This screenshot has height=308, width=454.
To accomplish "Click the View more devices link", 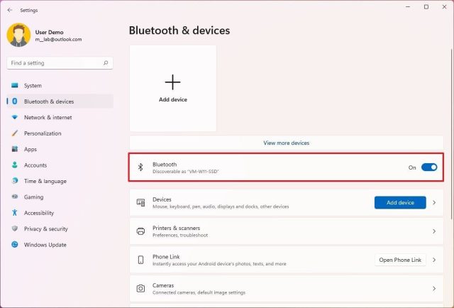I will coord(287,143).
